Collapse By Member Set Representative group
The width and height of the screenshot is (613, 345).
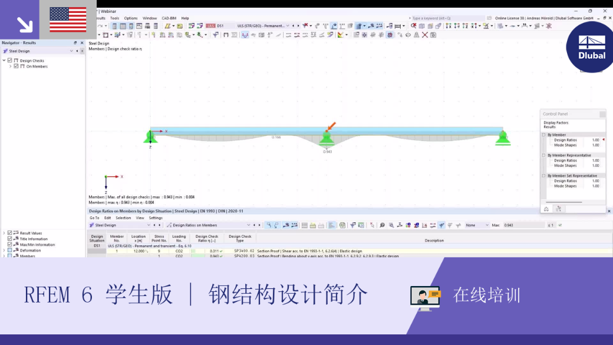tap(543, 176)
